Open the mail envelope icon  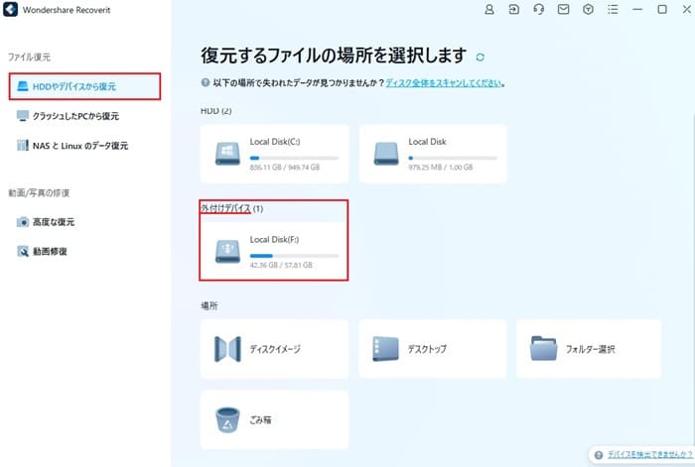[x=563, y=9]
